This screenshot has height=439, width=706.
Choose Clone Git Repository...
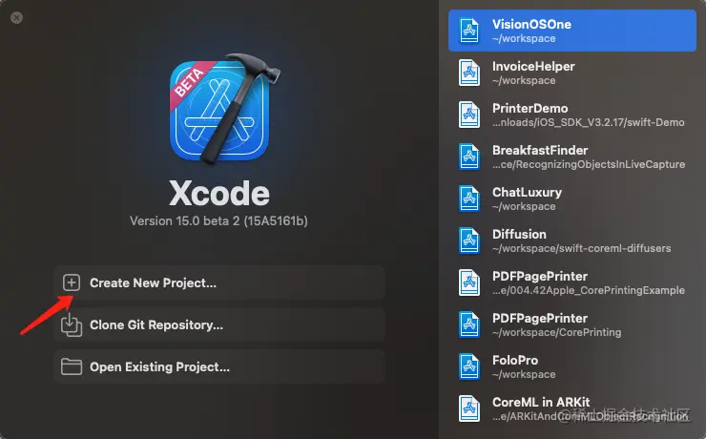219,324
